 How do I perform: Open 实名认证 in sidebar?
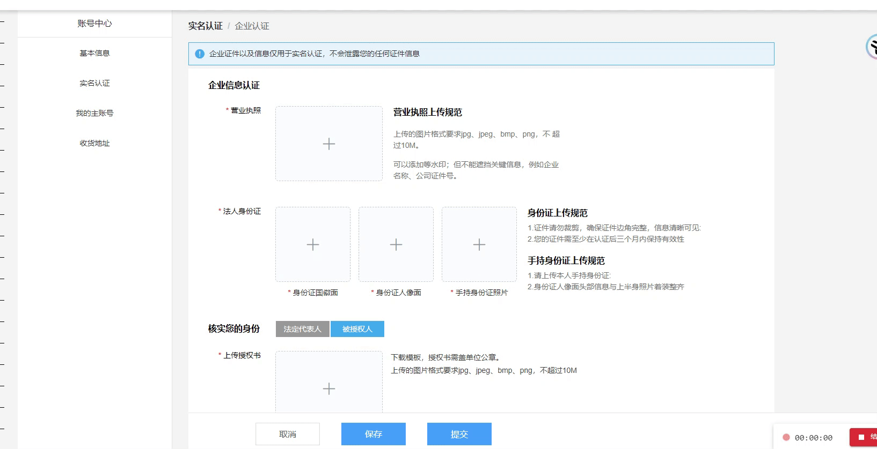point(94,83)
